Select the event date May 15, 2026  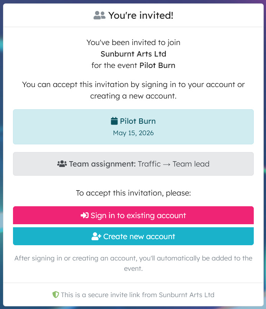[x=133, y=133]
